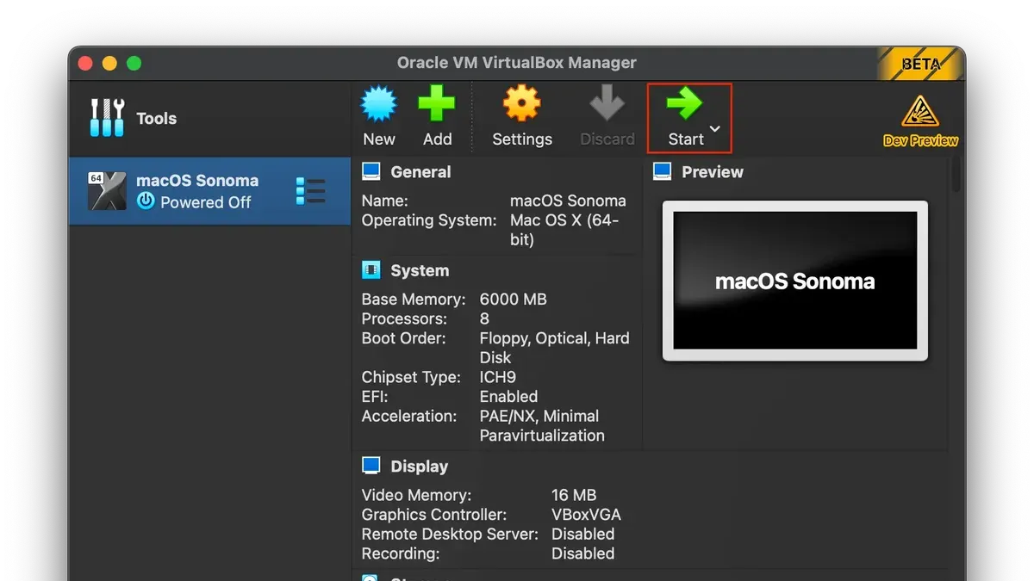
Task: Open the macOS Sonoma machine tools menu
Action: coord(310,190)
